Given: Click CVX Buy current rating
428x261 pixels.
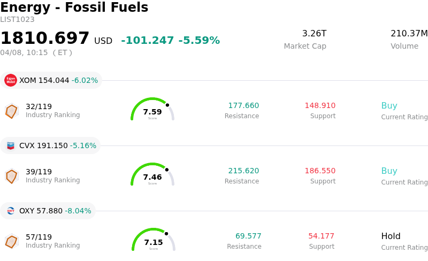Looking at the screenshot, I should coord(389,171).
